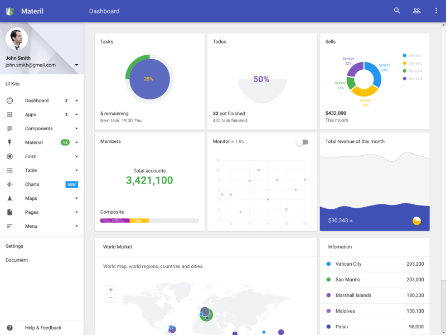The width and height of the screenshot is (446, 335).
Task: Open the Settings link
Action: point(14,246)
